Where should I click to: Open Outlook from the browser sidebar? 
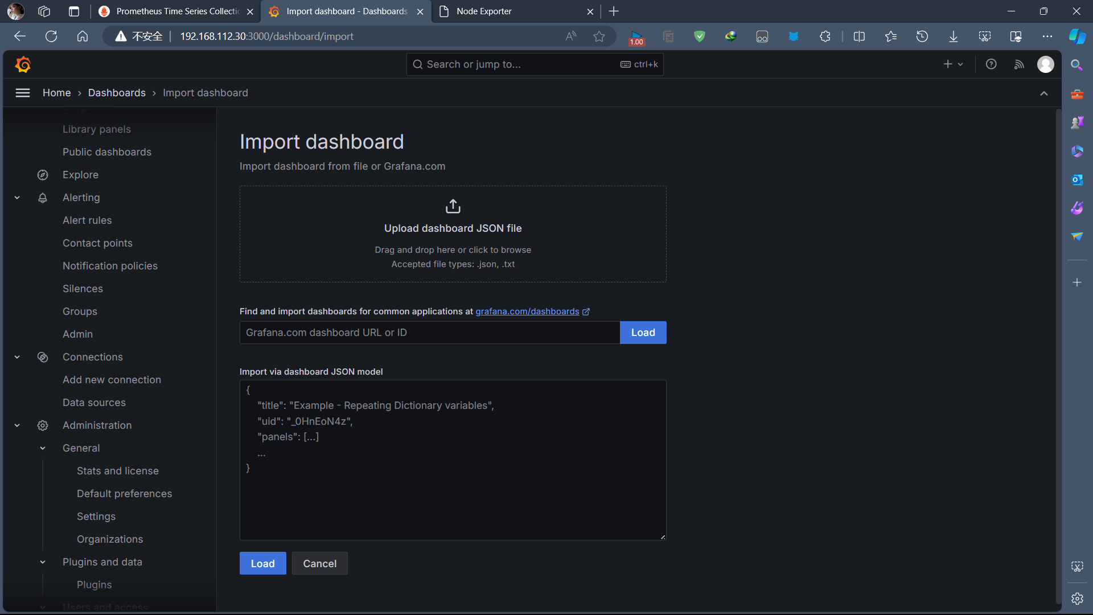(x=1076, y=179)
